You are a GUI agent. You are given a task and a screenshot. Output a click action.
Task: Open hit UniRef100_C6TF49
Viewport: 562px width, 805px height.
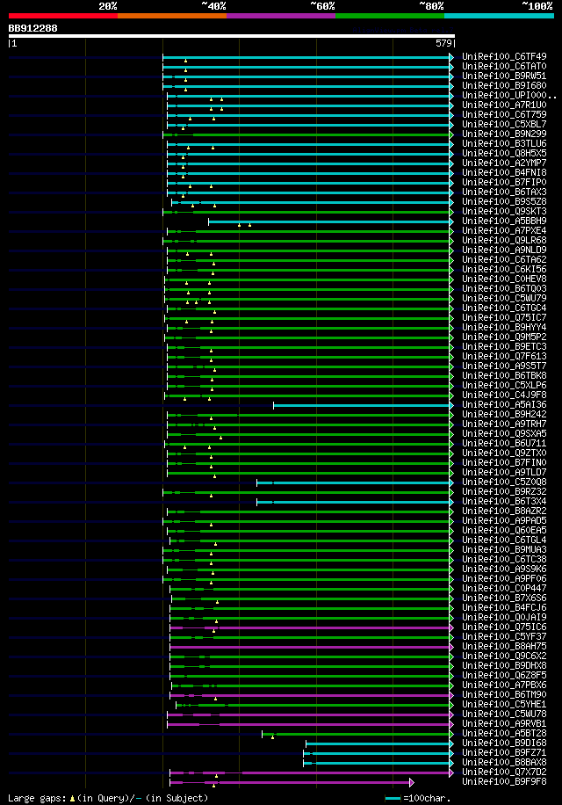(504, 56)
